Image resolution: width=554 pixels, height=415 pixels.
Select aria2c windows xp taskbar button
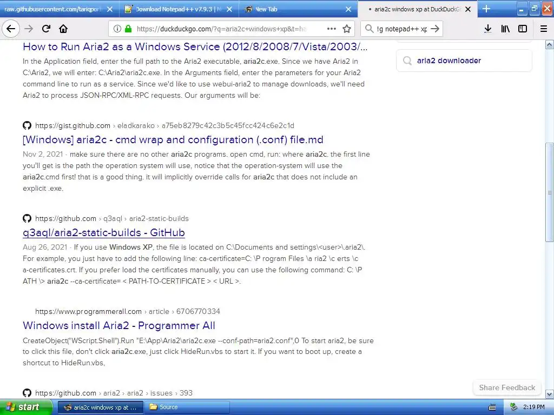(x=100, y=407)
